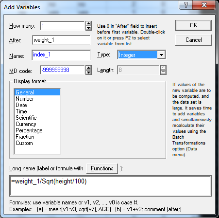
Task: Click the Examples hint line text
Action: (x=95, y=209)
